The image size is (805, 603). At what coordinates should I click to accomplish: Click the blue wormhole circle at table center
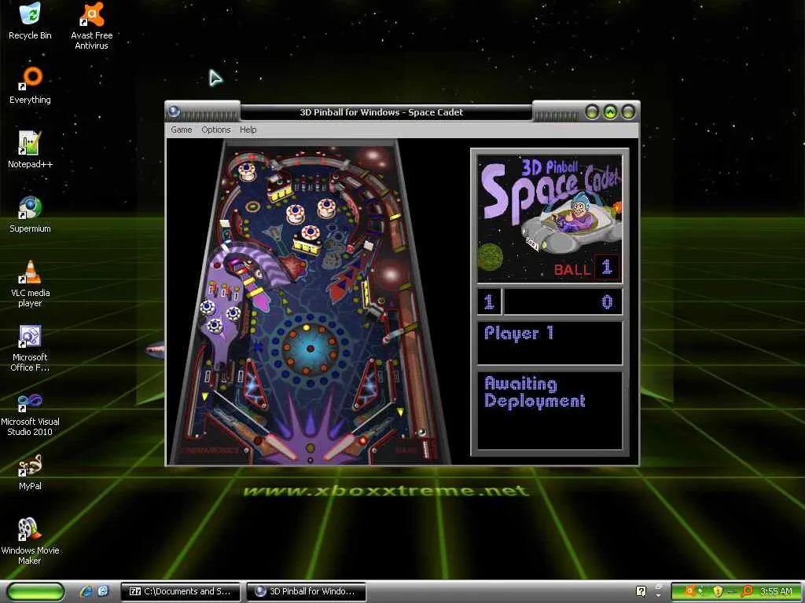(x=310, y=349)
